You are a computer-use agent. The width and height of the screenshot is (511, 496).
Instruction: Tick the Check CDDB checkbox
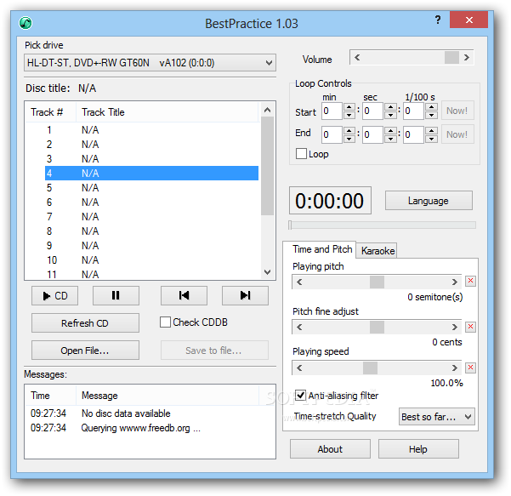[165, 322]
